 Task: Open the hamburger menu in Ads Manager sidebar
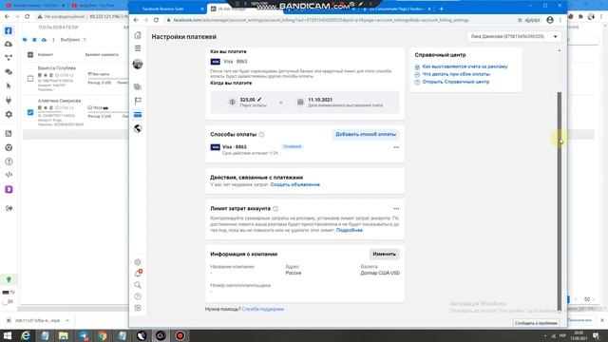tap(138, 48)
